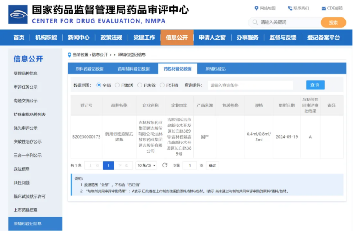Click the contact us phone icon

[290, 8]
